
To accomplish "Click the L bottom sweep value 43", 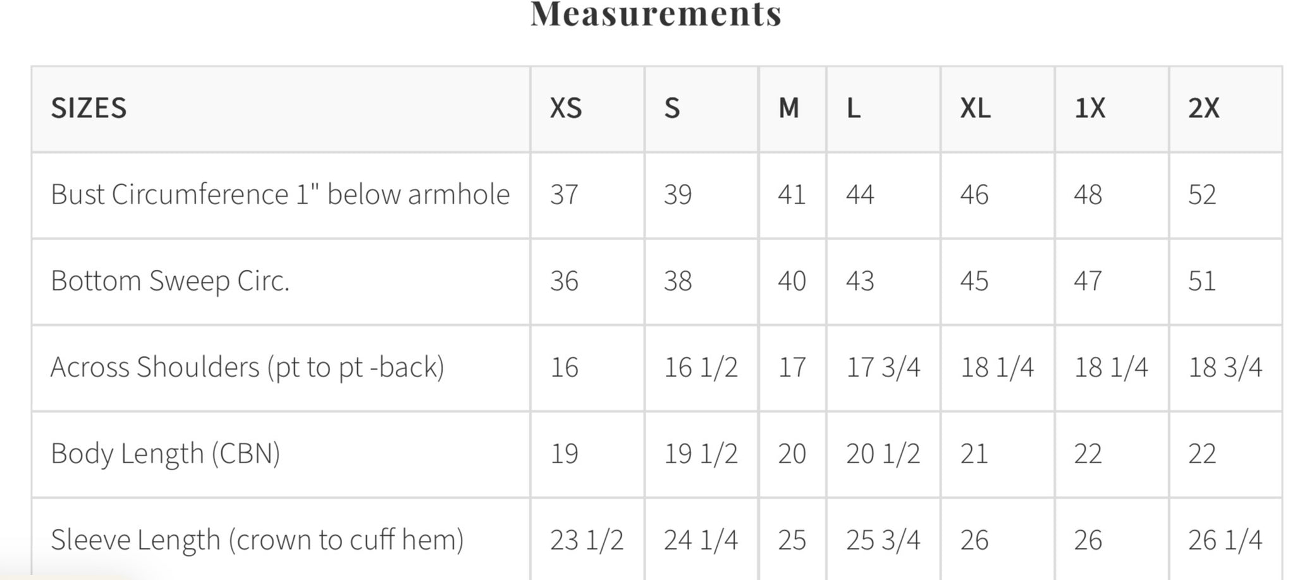I will click(x=860, y=281).
